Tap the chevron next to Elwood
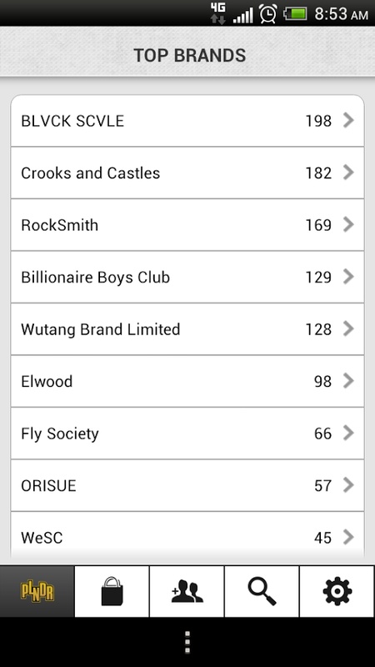The height and width of the screenshot is (667, 375). (x=348, y=381)
